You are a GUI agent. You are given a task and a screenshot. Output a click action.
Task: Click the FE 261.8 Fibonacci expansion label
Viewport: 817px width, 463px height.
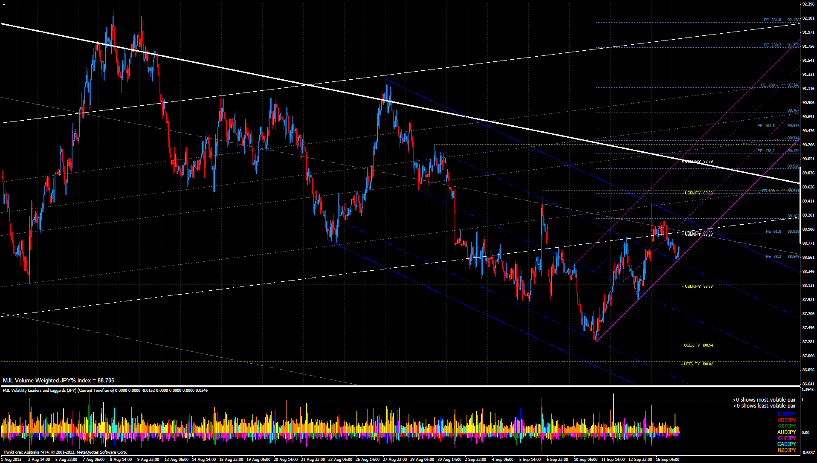[x=772, y=20]
